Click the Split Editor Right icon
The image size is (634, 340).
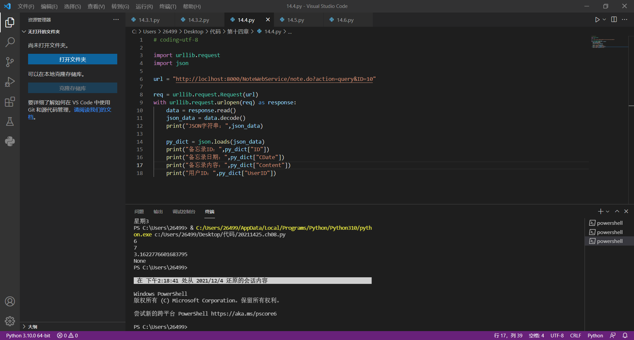[614, 20]
